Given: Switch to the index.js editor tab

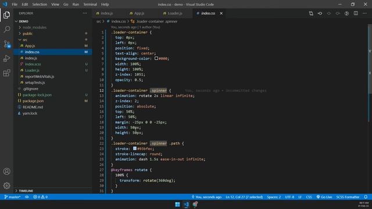Looking at the screenshot, I should click(107, 13).
